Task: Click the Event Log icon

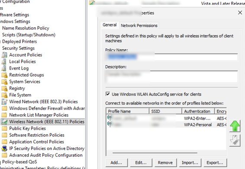Action: 4,68
